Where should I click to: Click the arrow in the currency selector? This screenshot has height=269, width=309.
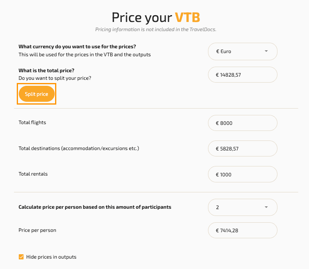coord(266,51)
